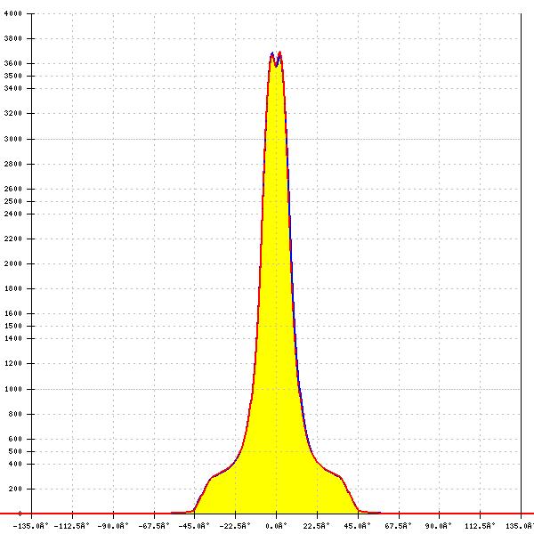This screenshot has width=534, height=534.
Task: Select the -67.5° x-axis label
Action: 154,526
